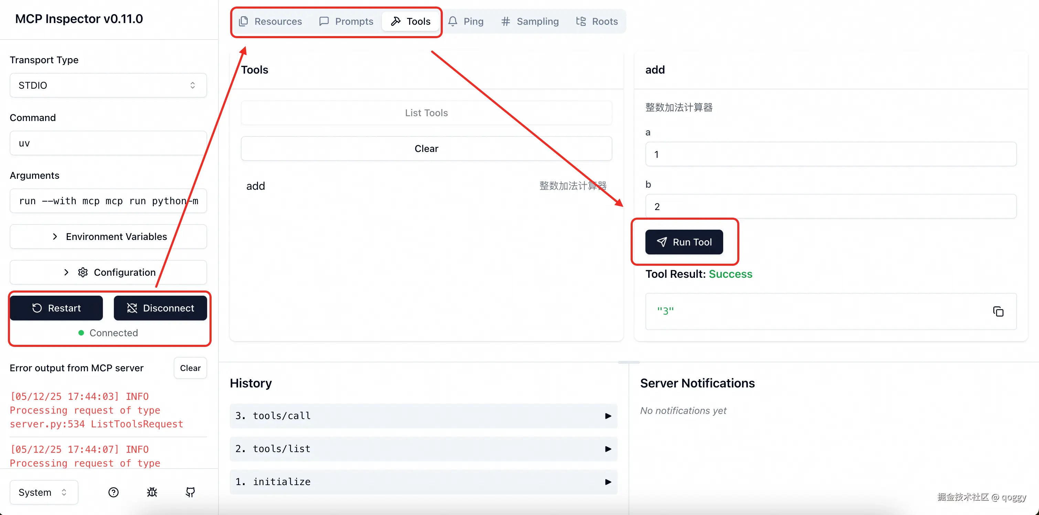The height and width of the screenshot is (515, 1039).
Task: Open the Transport Type STDIO dropdown
Action: click(108, 85)
